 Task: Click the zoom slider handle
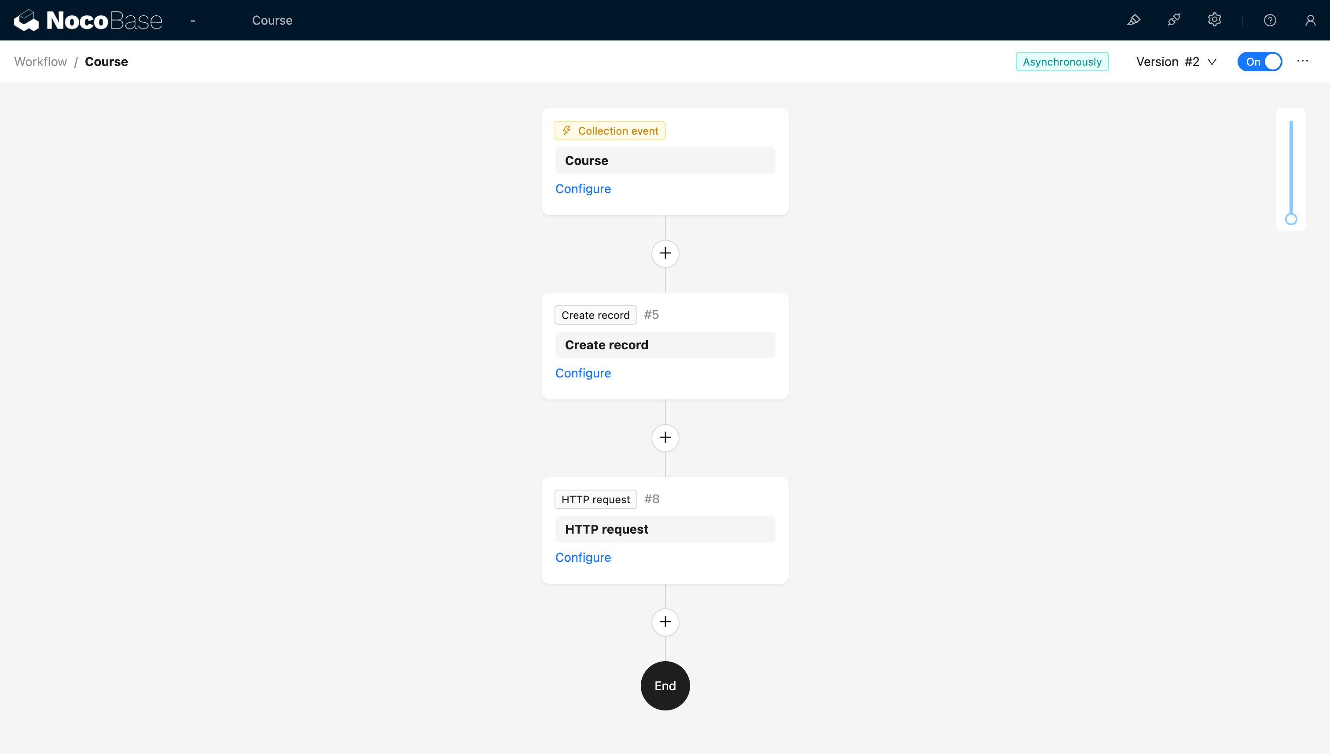(x=1291, y=219)
